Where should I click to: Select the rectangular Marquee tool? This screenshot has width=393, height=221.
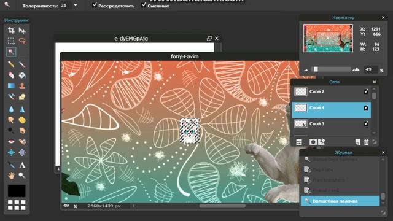coord(11,41)
